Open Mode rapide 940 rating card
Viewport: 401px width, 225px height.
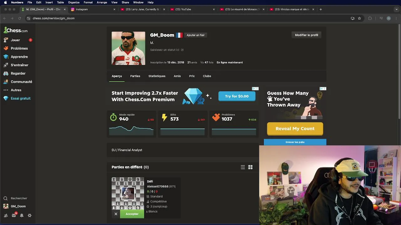click(x=131, y=124)
